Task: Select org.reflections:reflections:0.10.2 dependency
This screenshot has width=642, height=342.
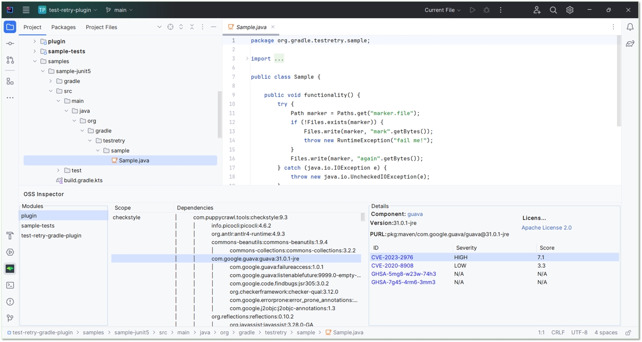Action: click(253, 317)
